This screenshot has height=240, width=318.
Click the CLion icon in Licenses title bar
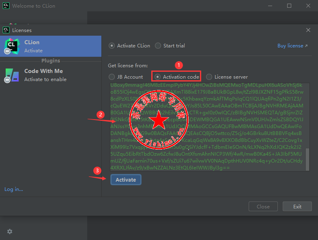point(6,30)
